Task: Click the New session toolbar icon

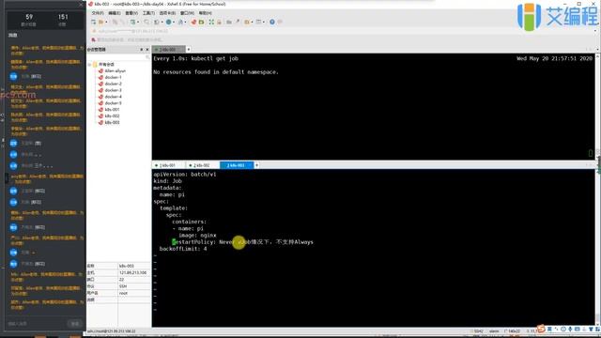Action: tap(94, 22)
